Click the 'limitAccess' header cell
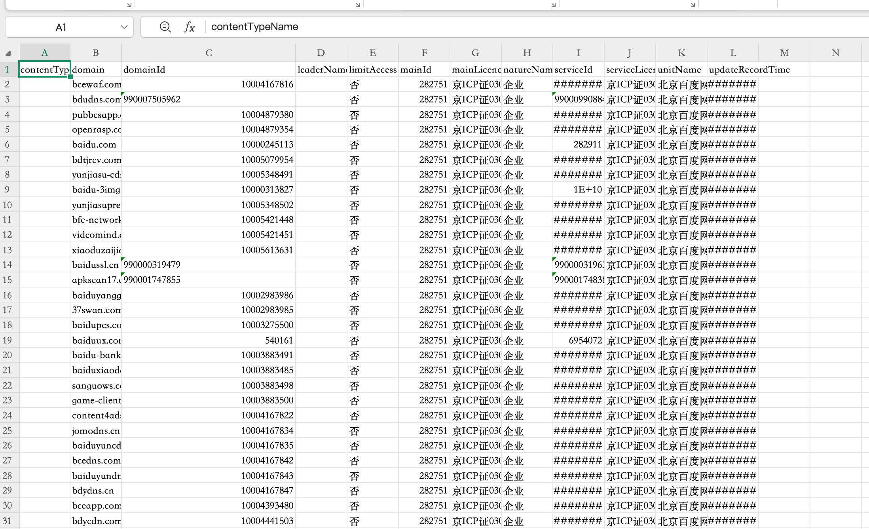 (373, 69)
